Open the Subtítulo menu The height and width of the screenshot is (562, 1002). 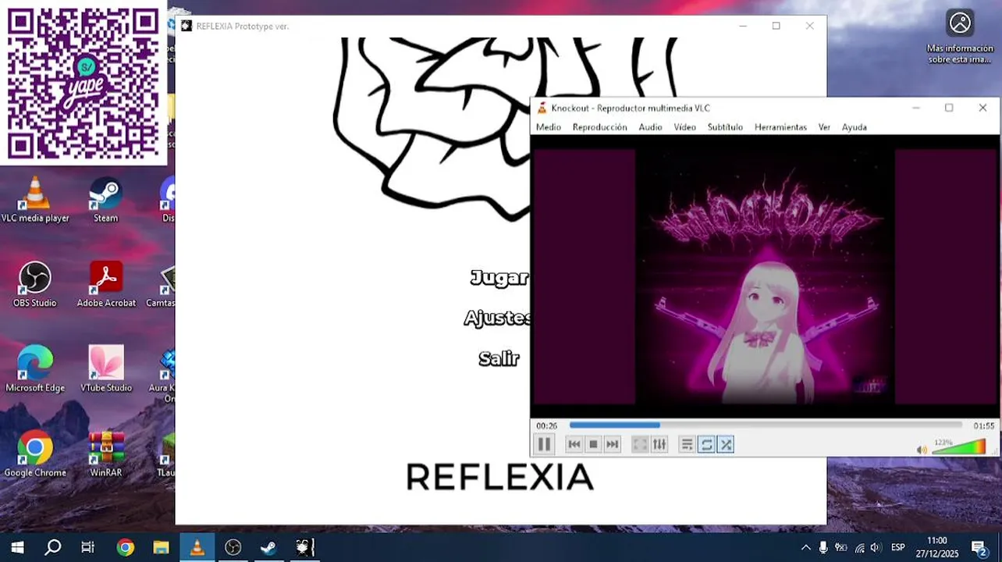click(x=725, y=127)
